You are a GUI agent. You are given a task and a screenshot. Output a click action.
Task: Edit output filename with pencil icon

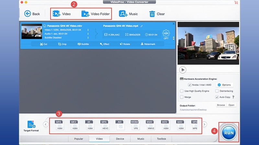click(x=141, y=26)
